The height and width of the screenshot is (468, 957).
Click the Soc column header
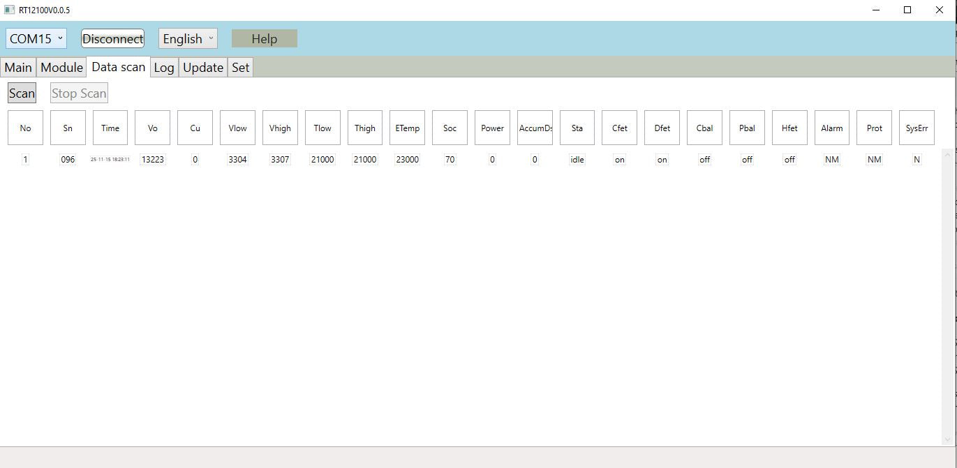tap(450, 128)
